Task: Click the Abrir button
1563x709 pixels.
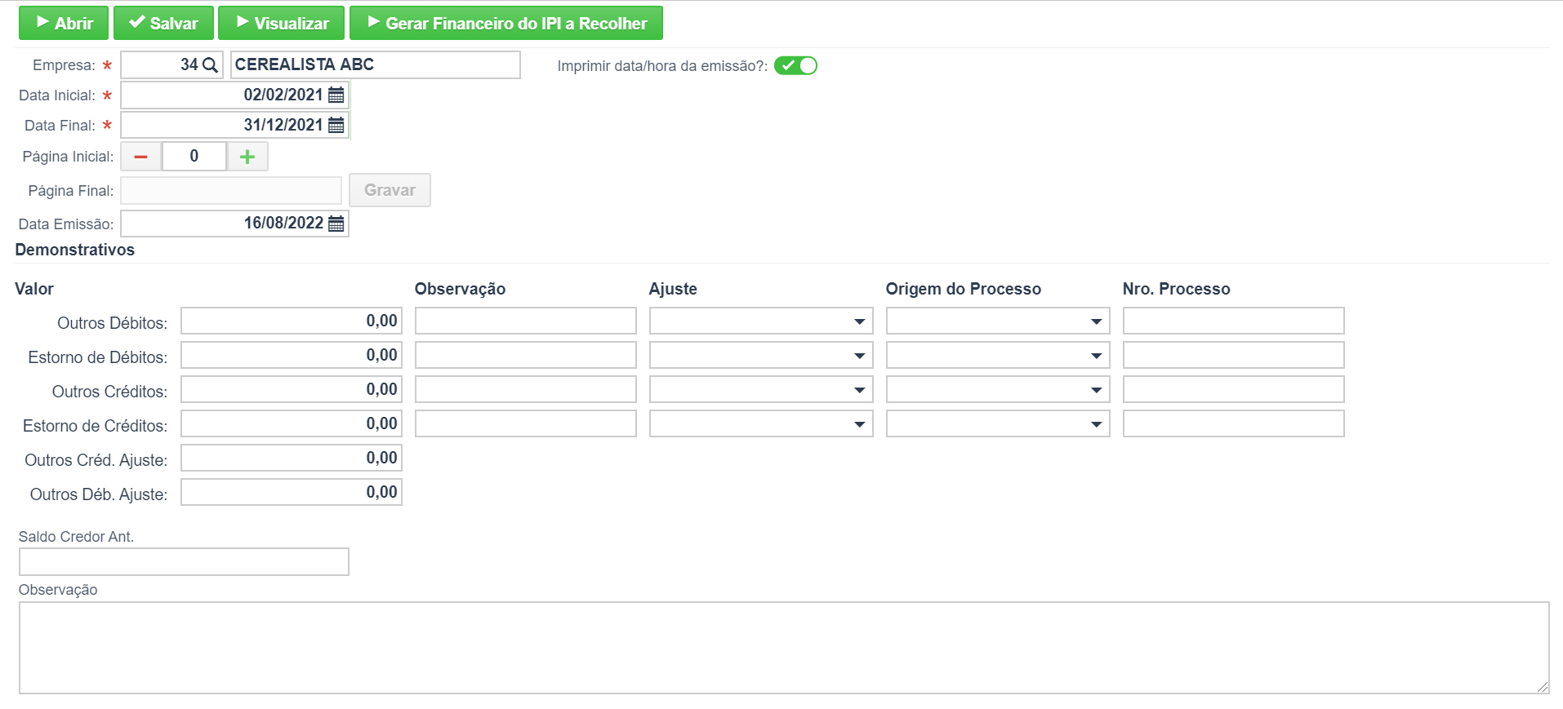Action: point(64,23)
